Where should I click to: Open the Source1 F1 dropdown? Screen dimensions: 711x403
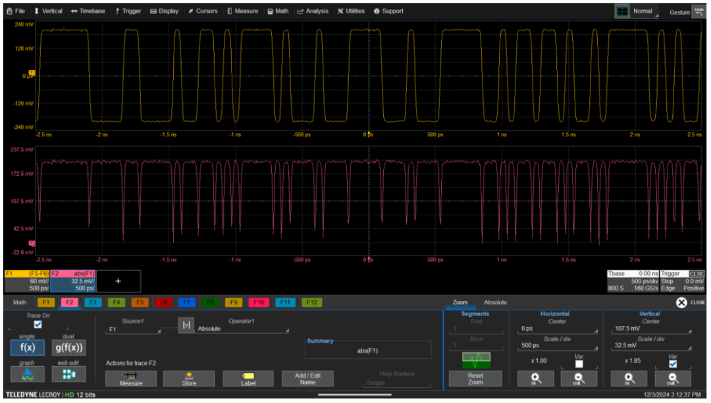tap(133, 329)
